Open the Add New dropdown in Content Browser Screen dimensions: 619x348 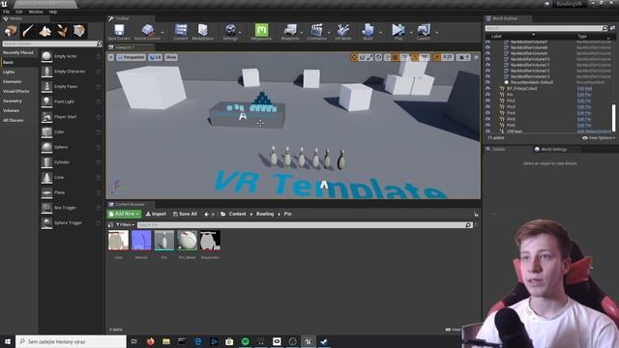(125, 214)
